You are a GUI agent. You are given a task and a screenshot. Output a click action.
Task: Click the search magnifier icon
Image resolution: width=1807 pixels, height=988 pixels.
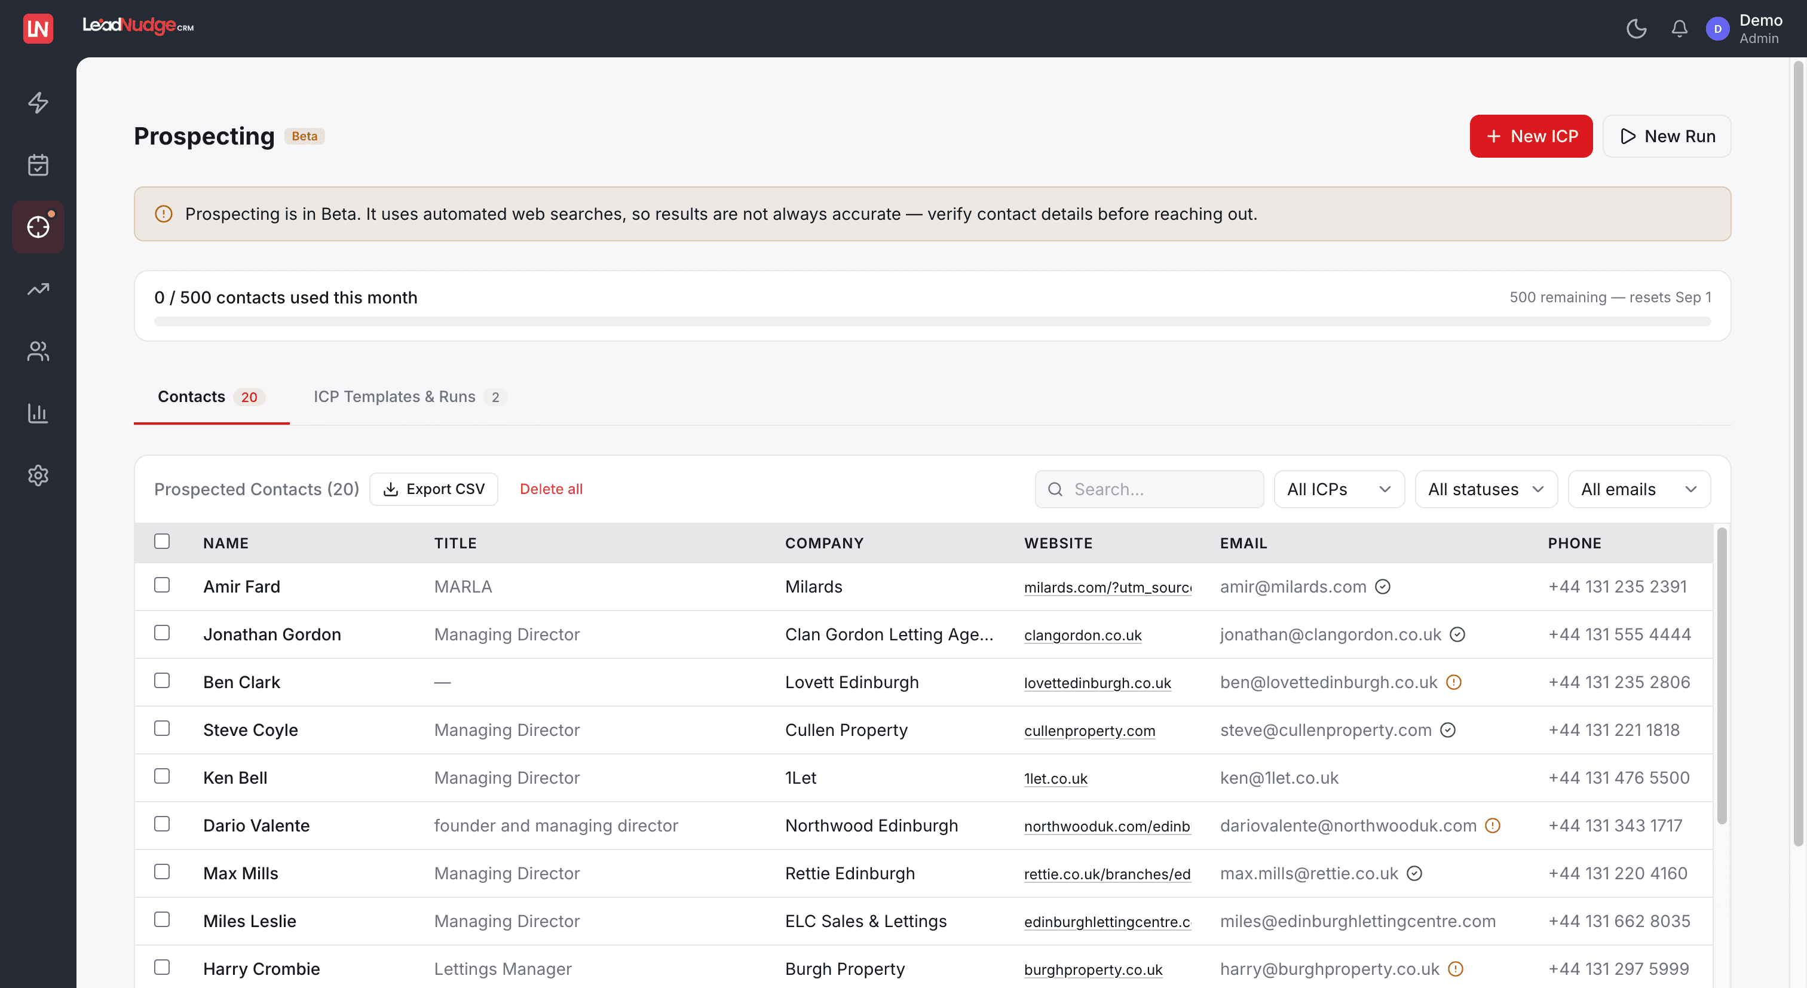(x=1055, y=489)
